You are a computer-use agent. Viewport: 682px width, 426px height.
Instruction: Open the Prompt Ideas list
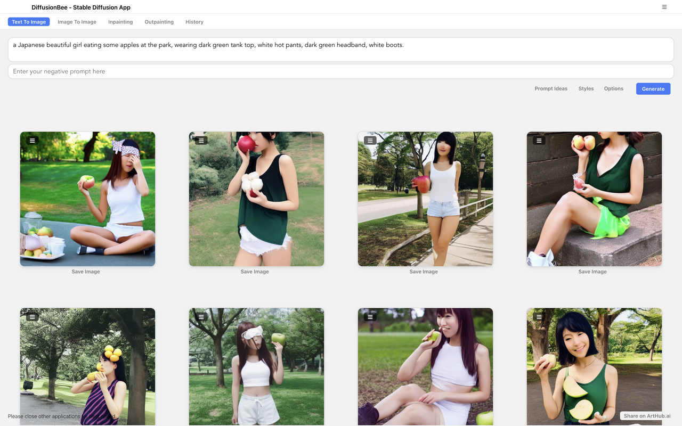pyautogui.click(x=551, y=88)
